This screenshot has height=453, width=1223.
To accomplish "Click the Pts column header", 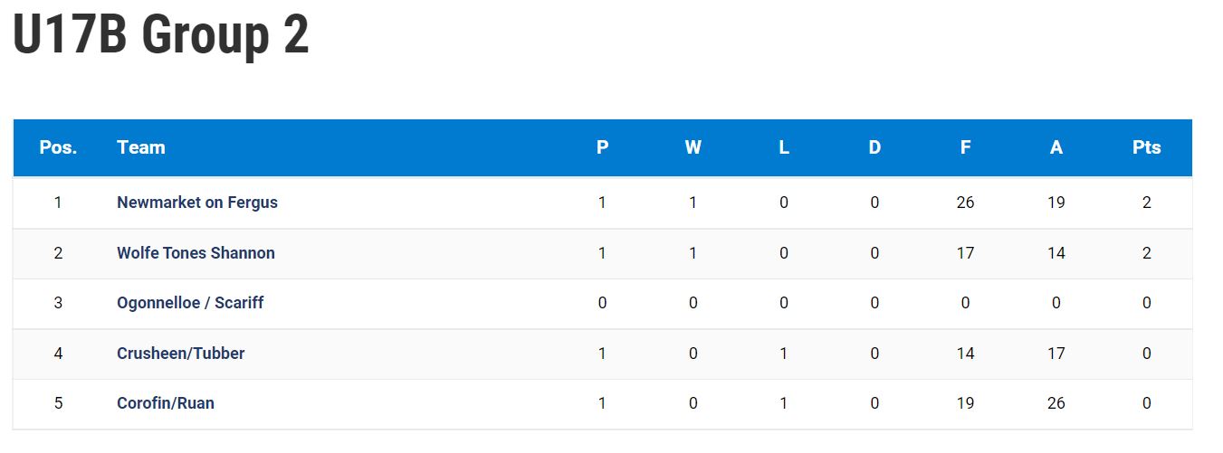I will [1147, 147].
